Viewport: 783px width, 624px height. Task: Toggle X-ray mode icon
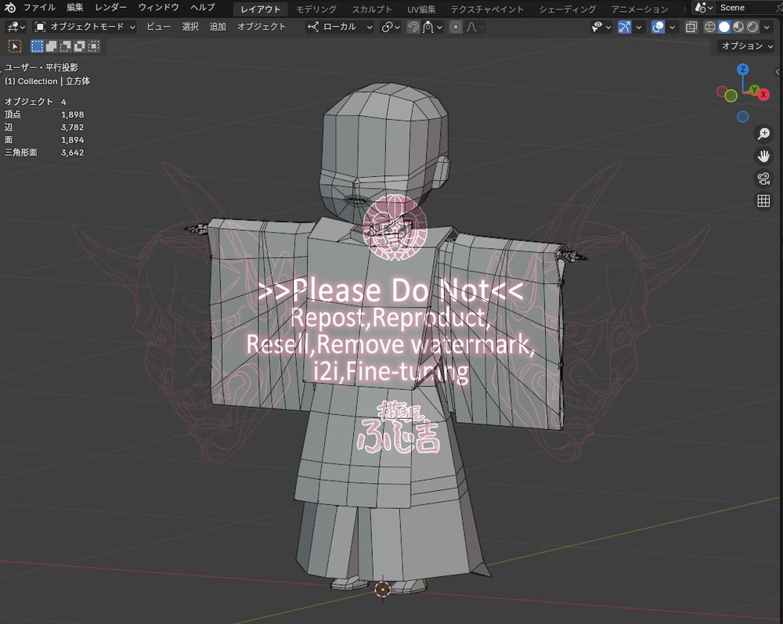[x=691, y=27]
